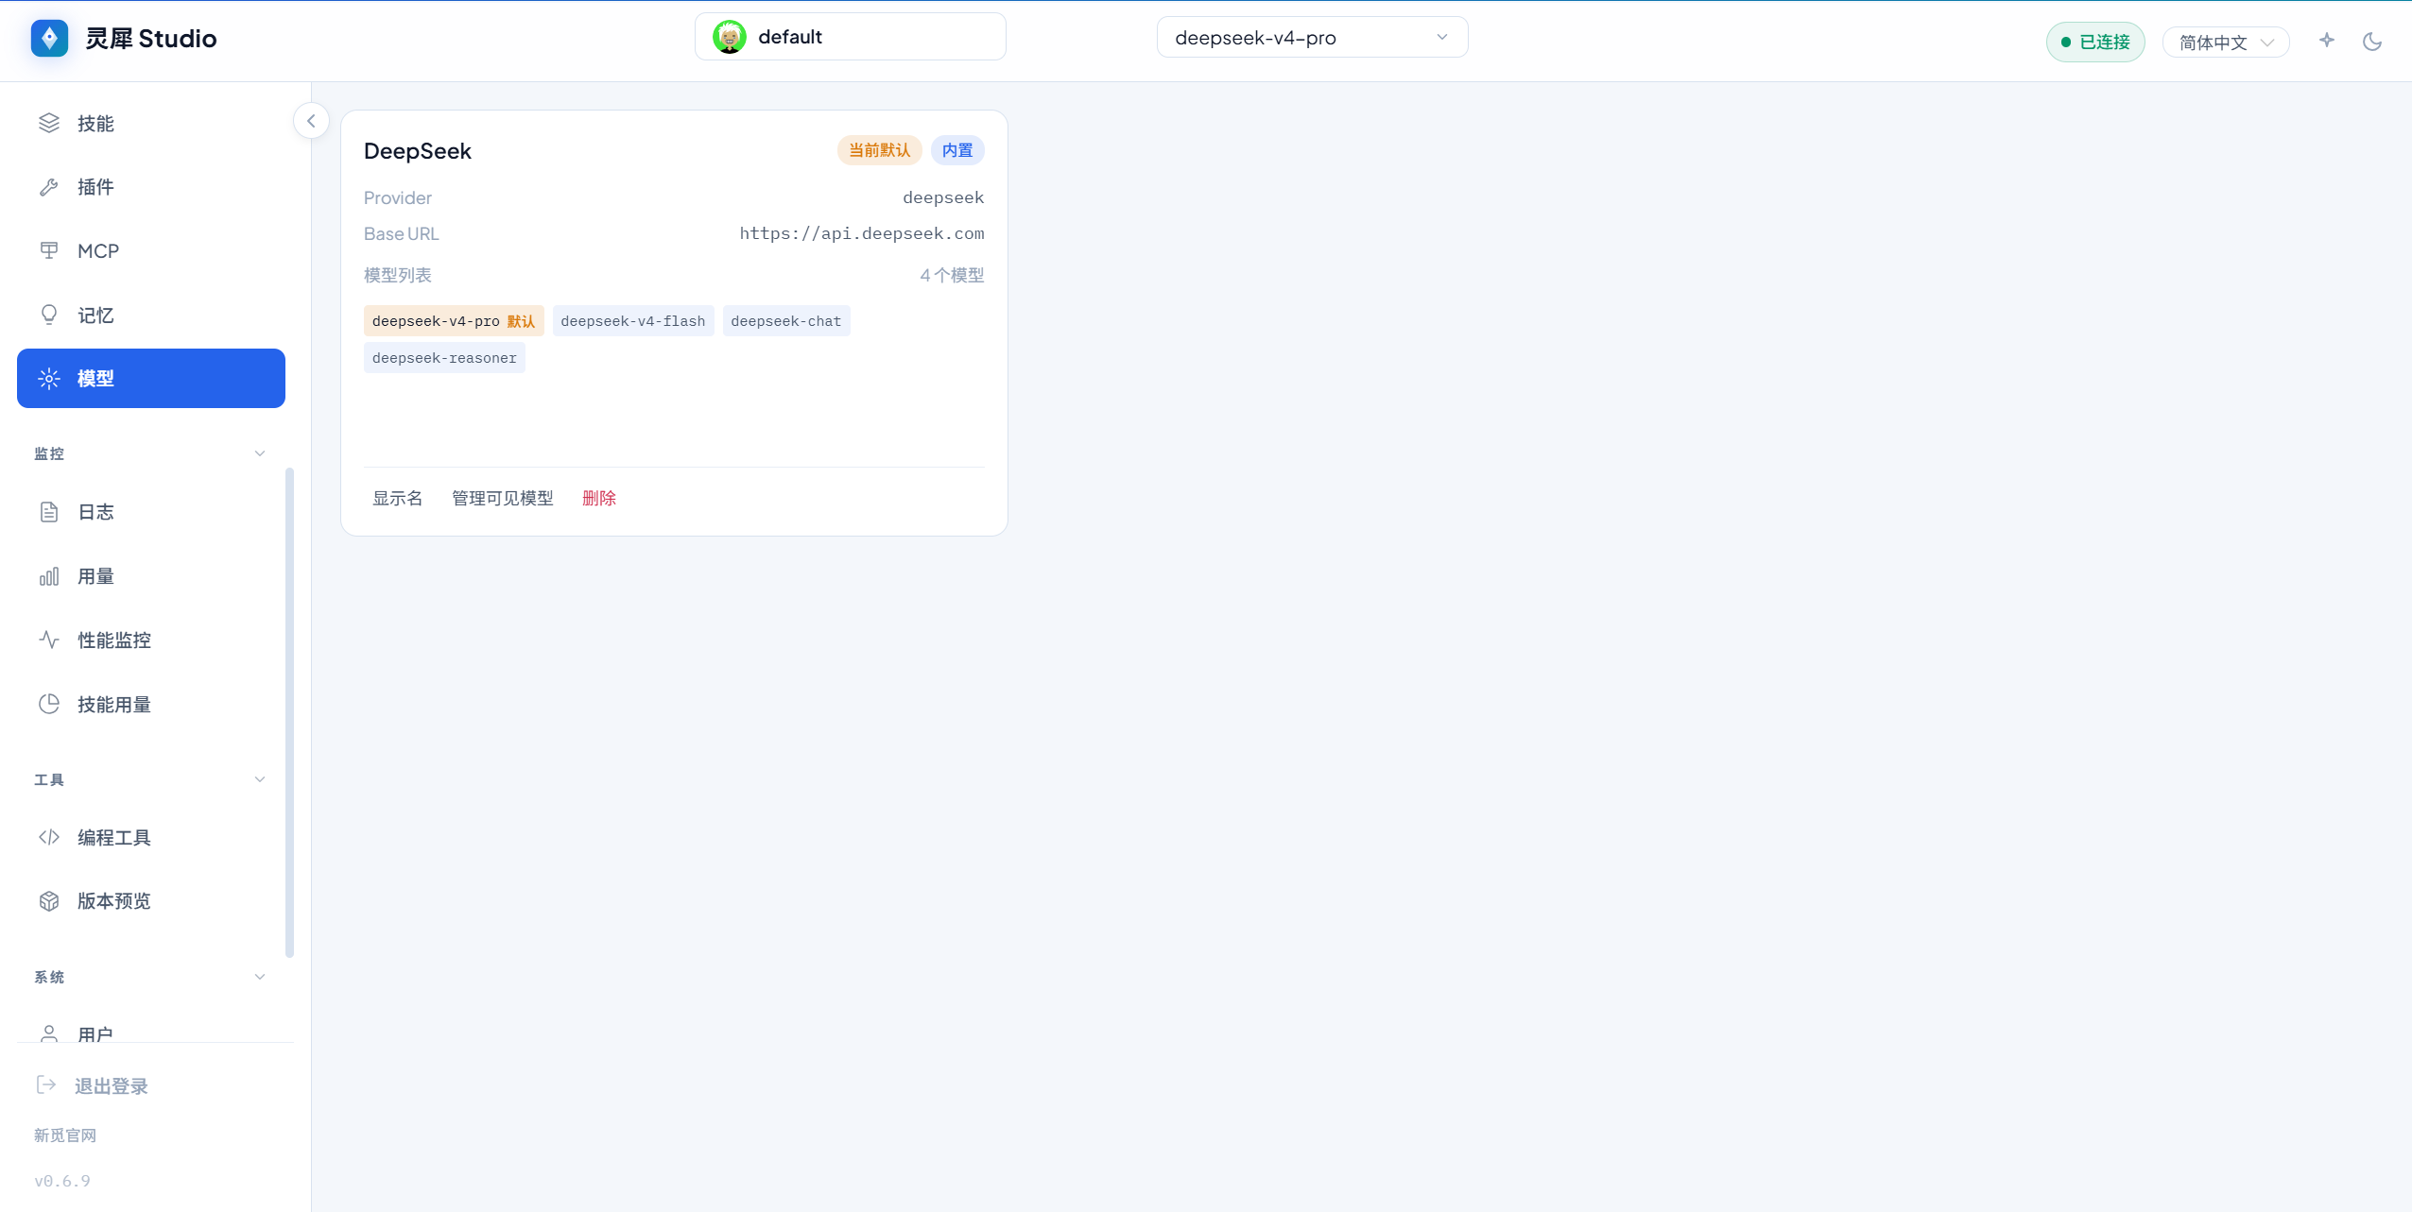
Task: Collapse the sidebar with the arrow button
Action: (x=311, y=121)
